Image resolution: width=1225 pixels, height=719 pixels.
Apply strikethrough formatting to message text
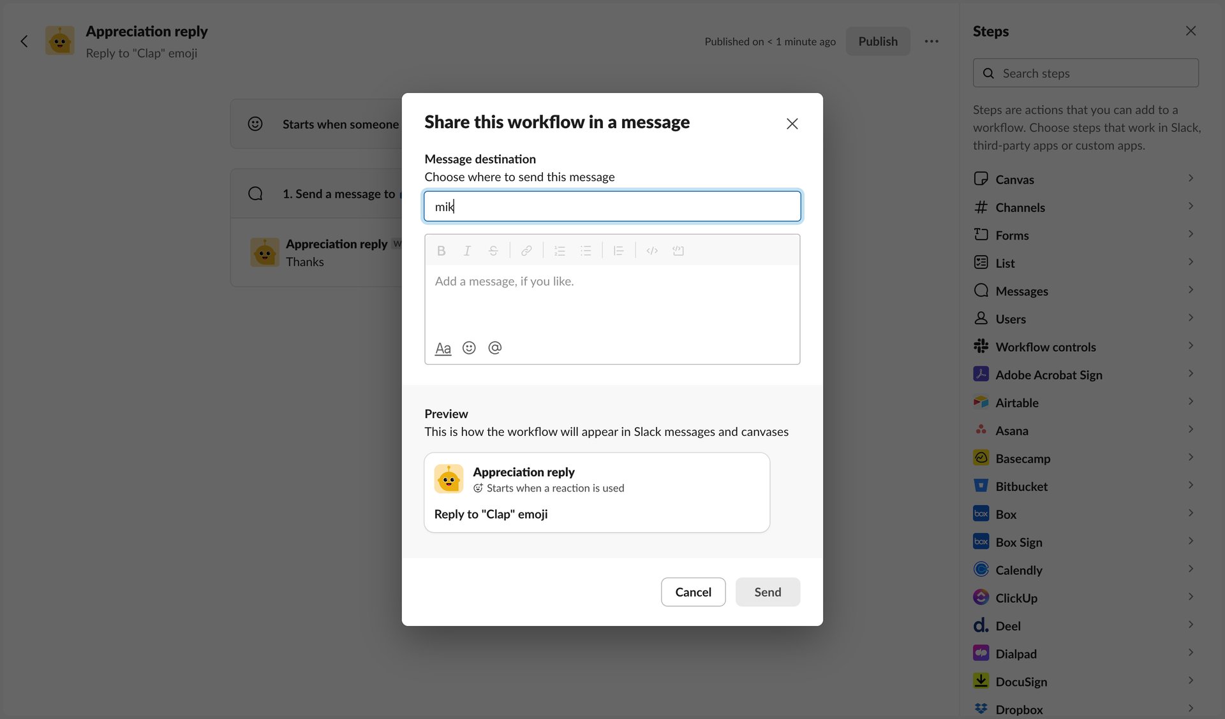tap(493, 251)
